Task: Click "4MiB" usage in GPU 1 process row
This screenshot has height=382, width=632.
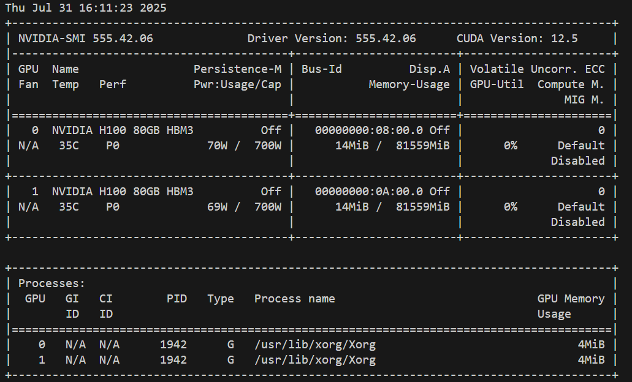Action: point(592,360)
